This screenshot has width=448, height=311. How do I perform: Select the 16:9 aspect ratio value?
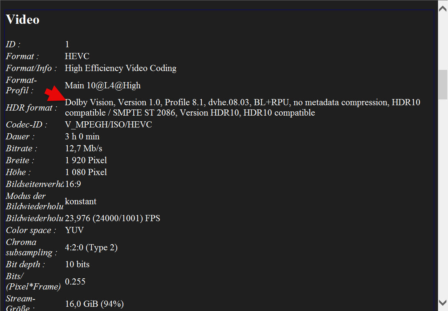point(73,184)
